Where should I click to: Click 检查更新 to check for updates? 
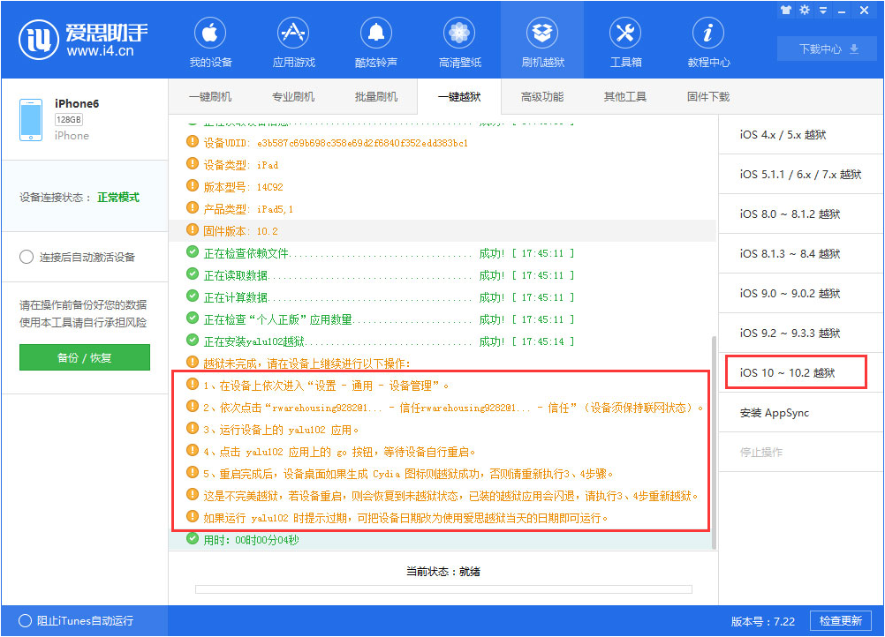coord(839,620)
